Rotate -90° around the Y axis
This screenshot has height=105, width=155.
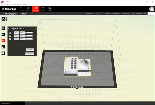click(22, 36)
